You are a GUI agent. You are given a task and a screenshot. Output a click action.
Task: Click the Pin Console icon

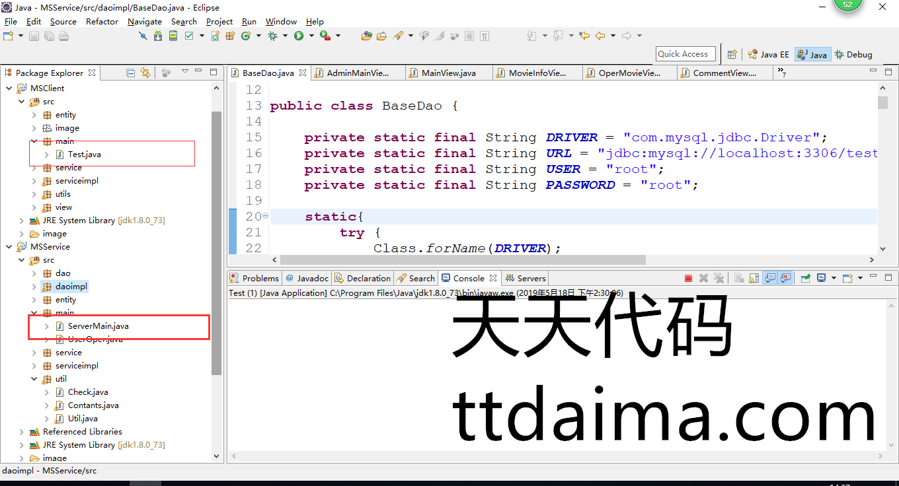click(805, 278)
